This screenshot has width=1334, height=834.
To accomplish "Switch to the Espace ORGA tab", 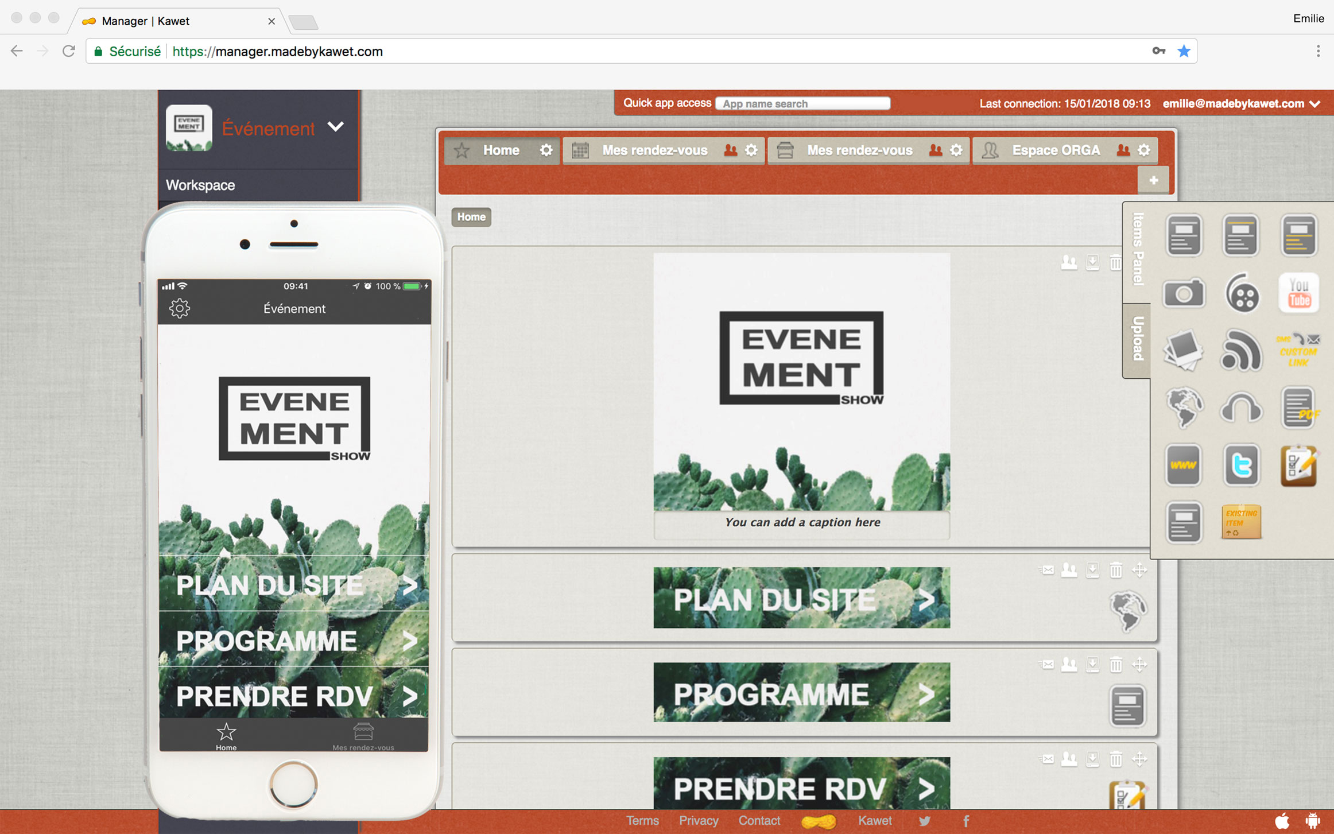I will [x=1055, y=150].
